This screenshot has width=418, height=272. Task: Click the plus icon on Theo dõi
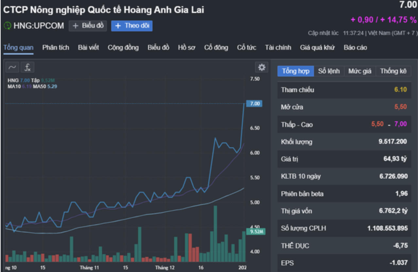coord(118,26)
